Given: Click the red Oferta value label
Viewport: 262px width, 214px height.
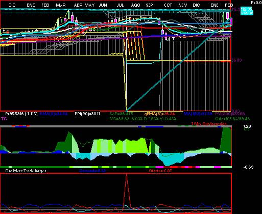Looking at the screenshot, I should pos(160,171).
